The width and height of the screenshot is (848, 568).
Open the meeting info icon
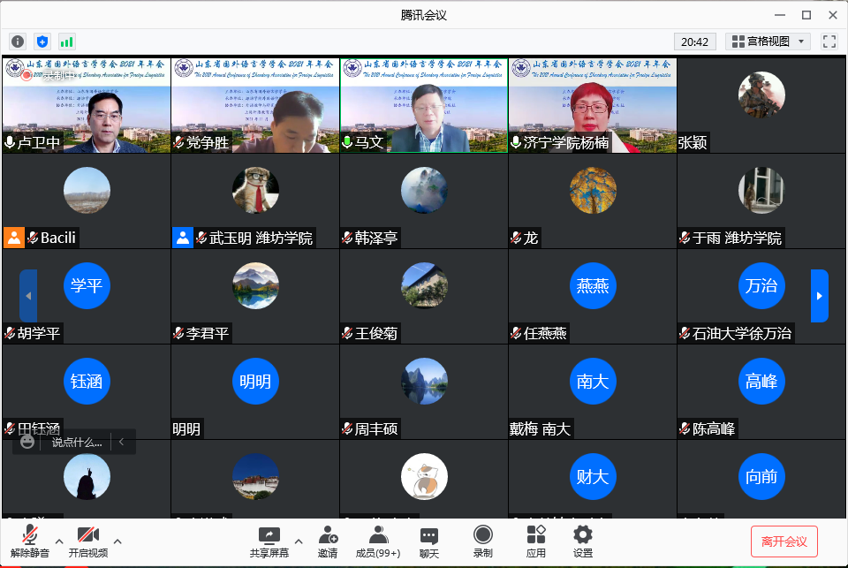pos(18,42)
